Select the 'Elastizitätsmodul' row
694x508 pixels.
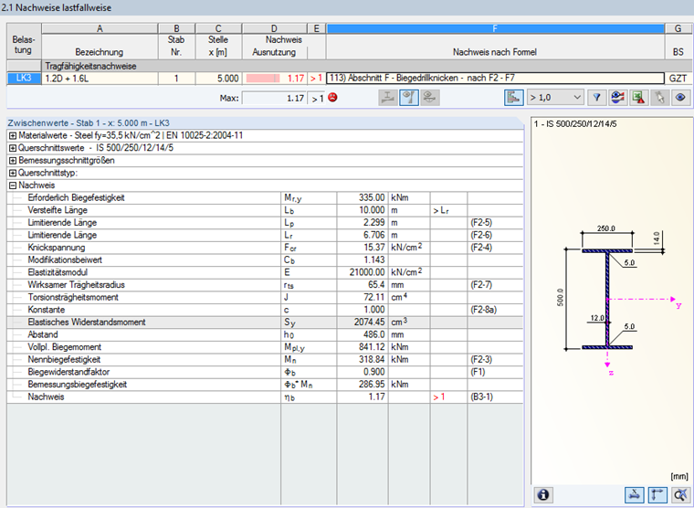265,272
